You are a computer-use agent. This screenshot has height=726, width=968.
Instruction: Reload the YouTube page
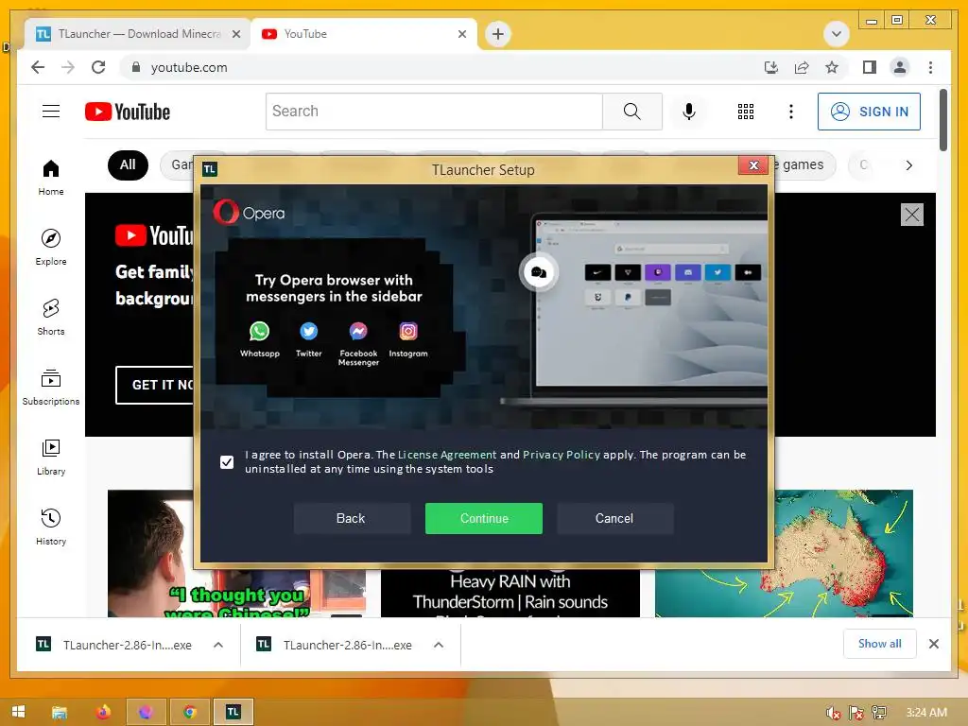[x=98, y=67]
